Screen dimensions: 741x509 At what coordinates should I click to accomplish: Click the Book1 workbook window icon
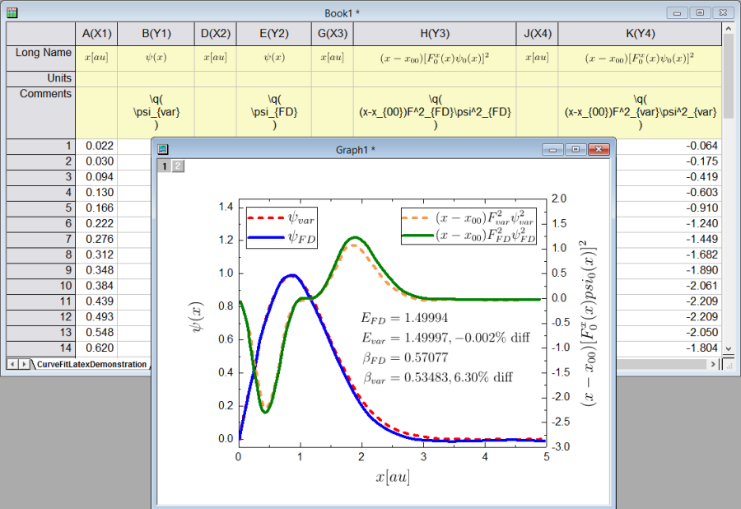(x=12, y=12)
